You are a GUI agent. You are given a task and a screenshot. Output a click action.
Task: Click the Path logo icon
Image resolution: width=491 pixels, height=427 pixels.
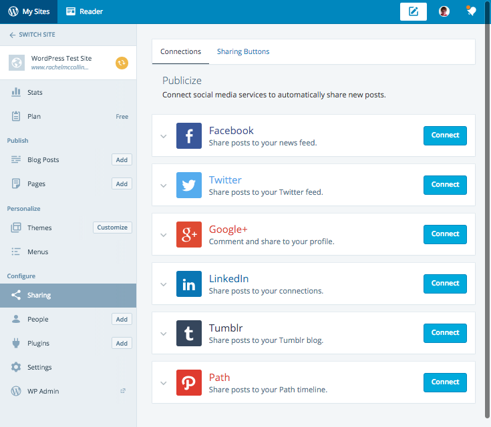(189, 382)
